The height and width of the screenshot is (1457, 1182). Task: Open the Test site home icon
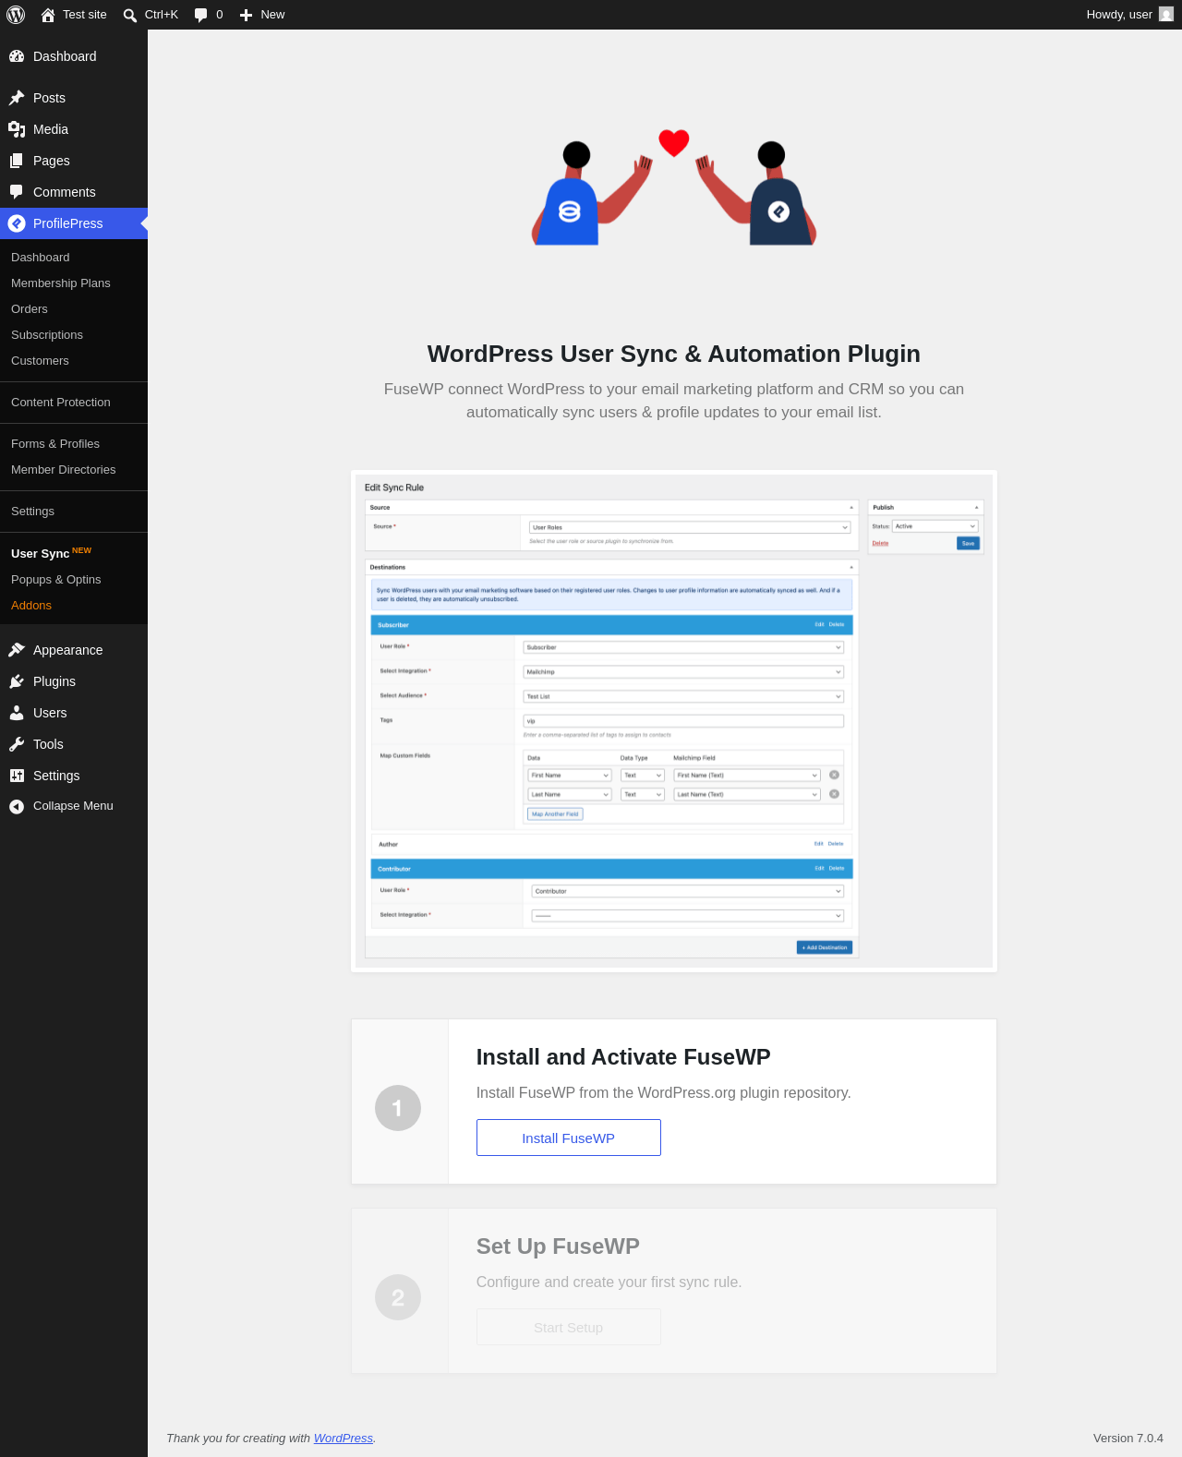click(48, 15)
